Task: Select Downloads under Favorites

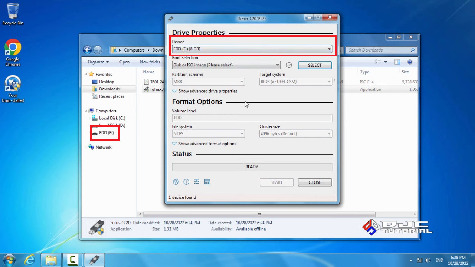Action: pos(109,89)
